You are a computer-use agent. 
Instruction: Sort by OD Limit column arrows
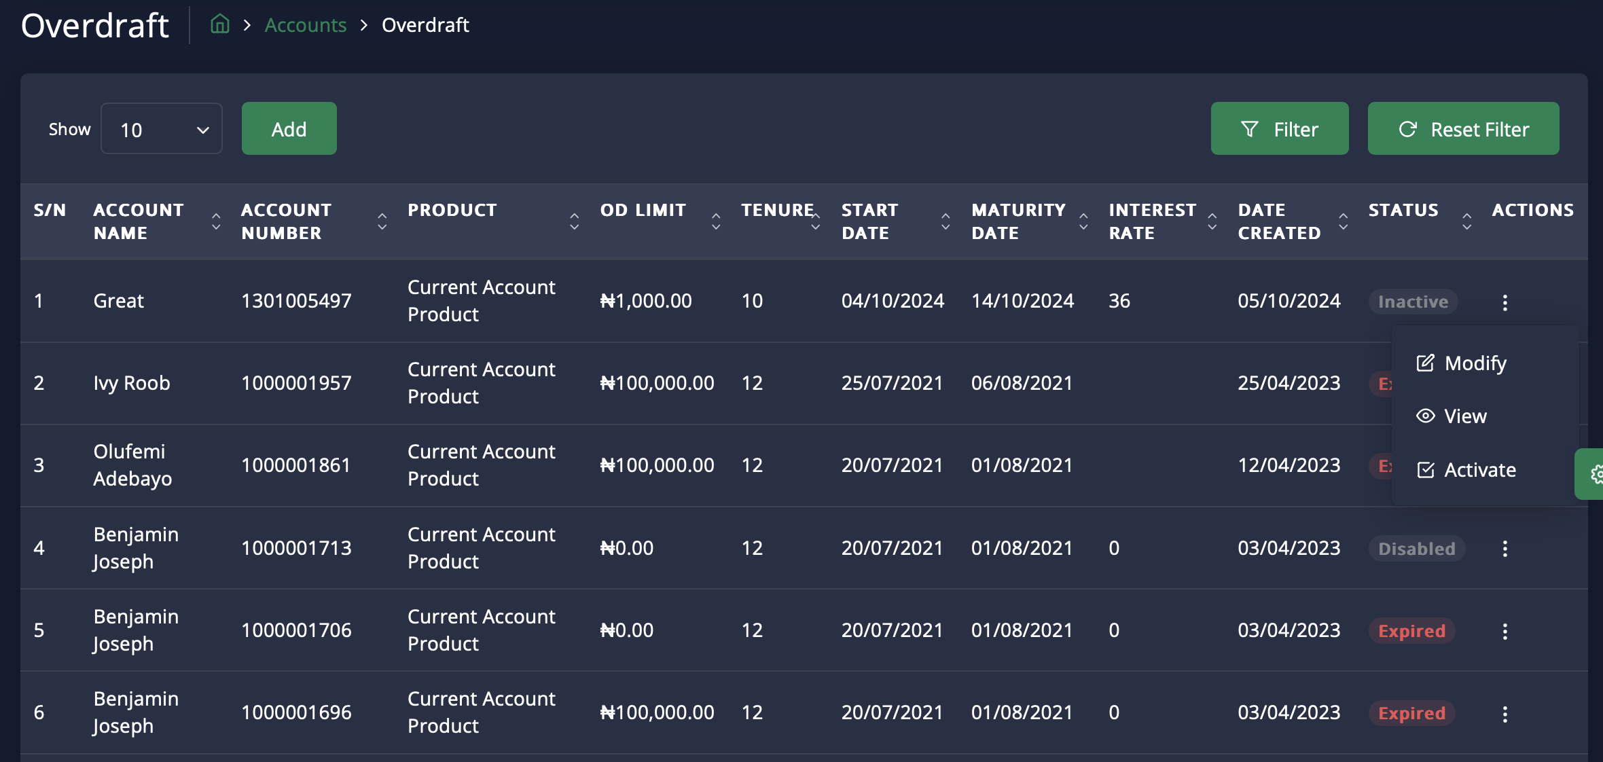716,221
